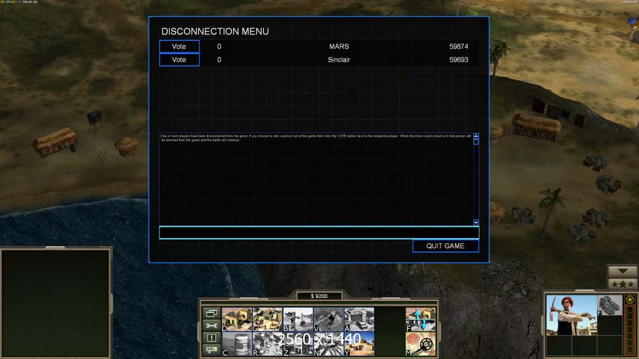
Task: Select the build icon with hotkey R
Action: pyautogui.click(x=267, y=344)
